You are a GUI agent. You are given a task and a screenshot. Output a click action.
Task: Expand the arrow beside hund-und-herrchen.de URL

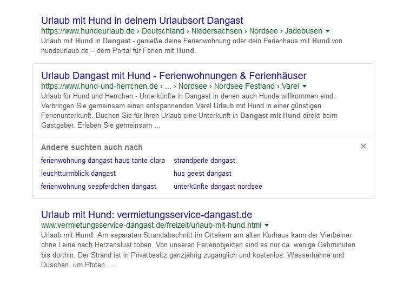coord(305,87)
